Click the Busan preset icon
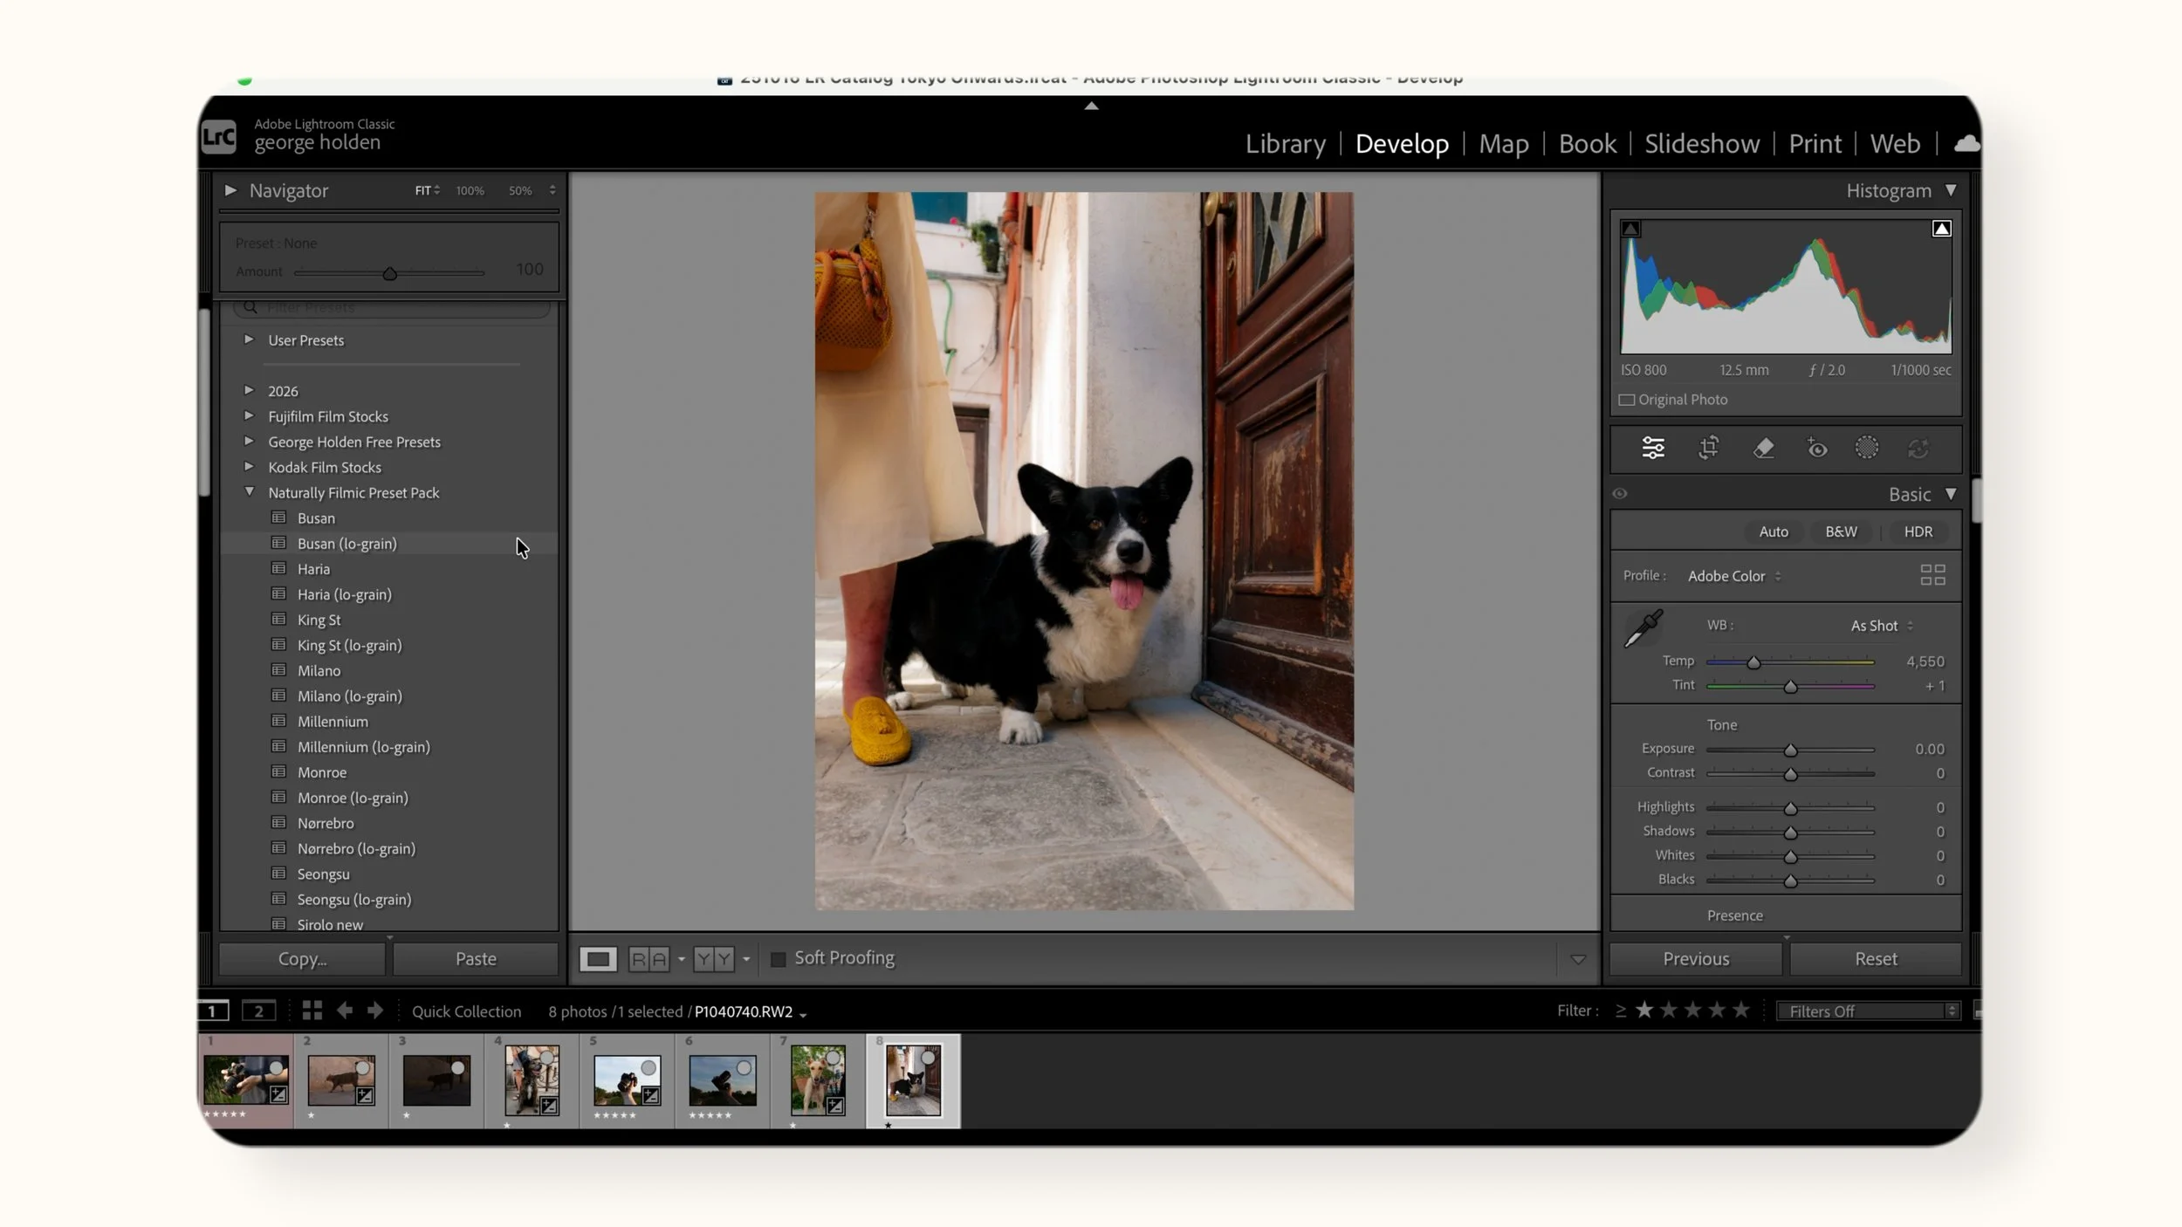The image size is (2182, 1227). (x=278, y=518)
